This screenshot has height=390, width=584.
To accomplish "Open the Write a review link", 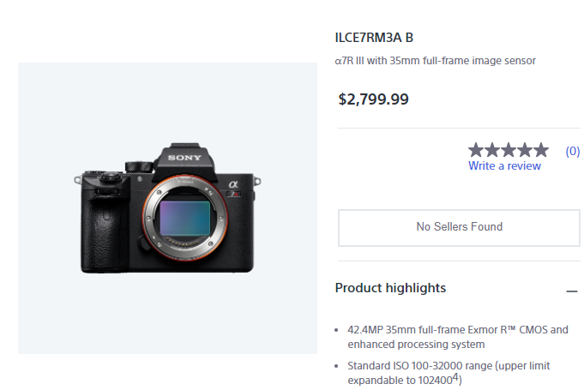I will click(504, 165).
